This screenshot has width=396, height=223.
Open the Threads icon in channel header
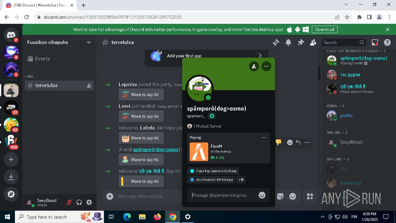pos(276,42)
